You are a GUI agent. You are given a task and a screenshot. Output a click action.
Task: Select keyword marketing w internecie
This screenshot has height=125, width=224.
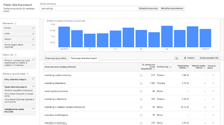(55, 99)
